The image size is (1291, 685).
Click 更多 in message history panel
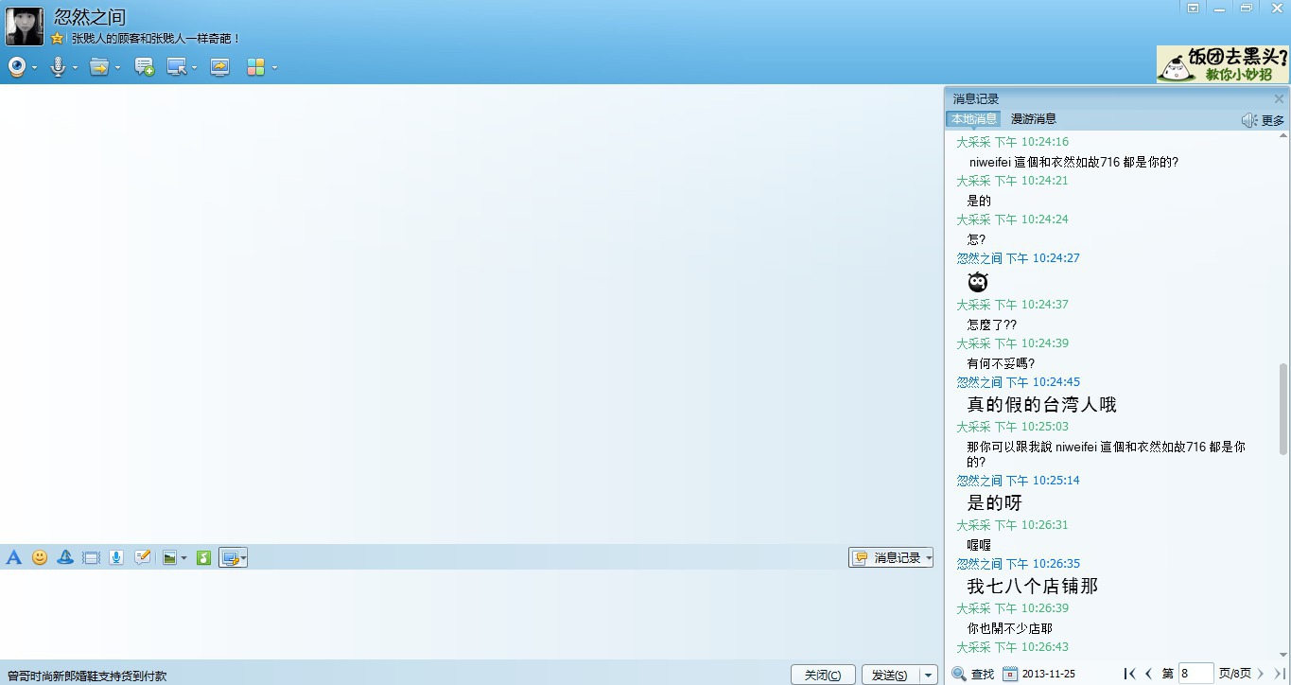(x=1273, y=120)
